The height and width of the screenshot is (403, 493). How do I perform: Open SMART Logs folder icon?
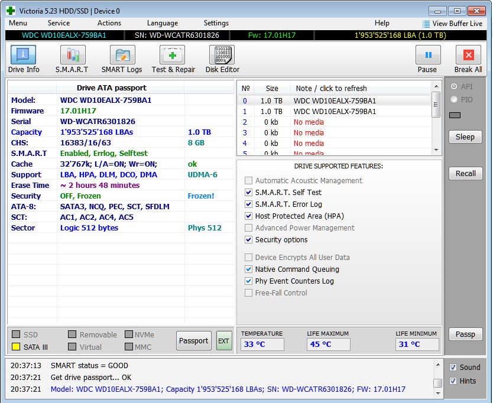122,55
